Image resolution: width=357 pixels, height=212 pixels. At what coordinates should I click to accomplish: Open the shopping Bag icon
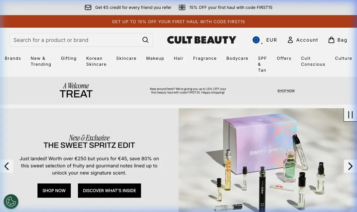(x=331, y=40)
